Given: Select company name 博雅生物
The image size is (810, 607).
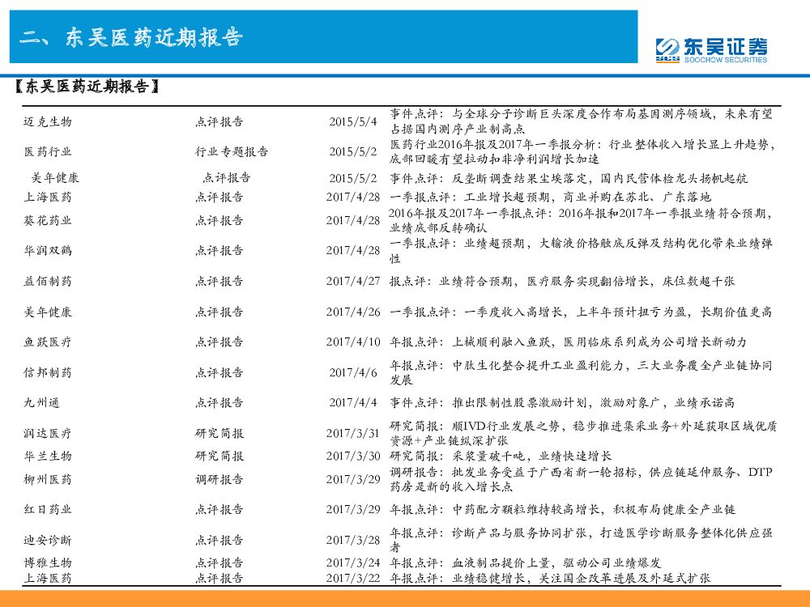Looking at the screenshot, I should coord(48,562).
